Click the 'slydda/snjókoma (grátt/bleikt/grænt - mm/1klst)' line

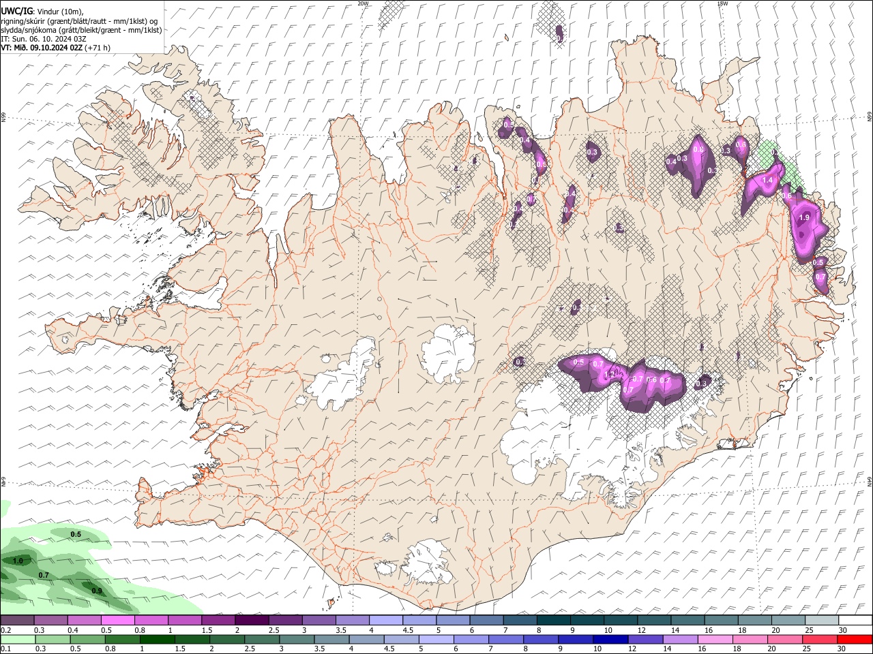coord(81,30)
